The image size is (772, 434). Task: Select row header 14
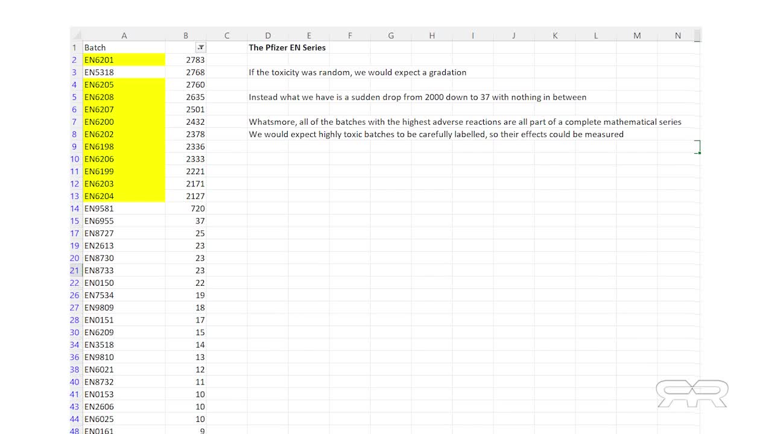[x=76, y=209]
